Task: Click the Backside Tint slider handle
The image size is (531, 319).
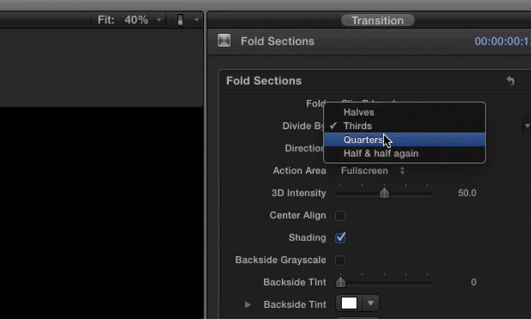Action: point(340,282)
